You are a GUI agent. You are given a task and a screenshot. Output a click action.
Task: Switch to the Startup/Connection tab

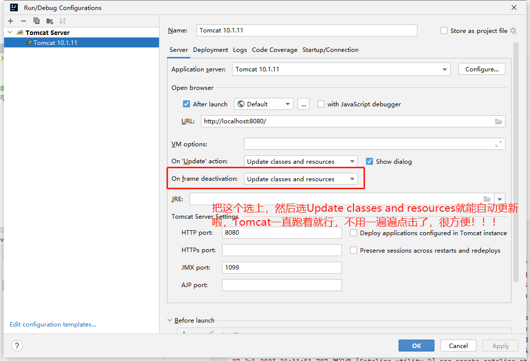click(x=330, y=50)
